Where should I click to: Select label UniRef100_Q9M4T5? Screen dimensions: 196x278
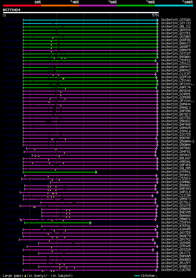click(176, 50)
